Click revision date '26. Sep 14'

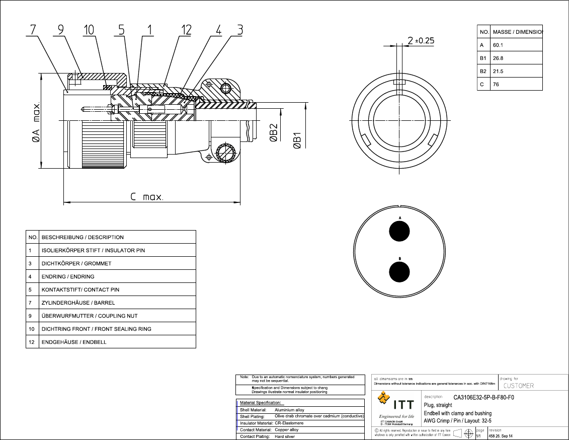(503, 436)
